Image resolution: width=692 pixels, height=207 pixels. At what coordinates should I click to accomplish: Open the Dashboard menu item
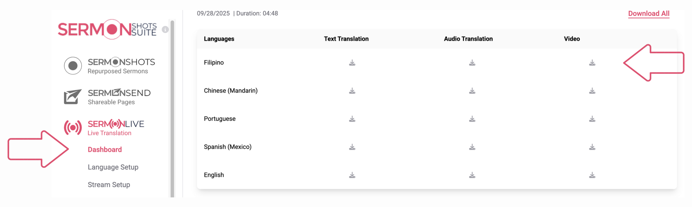(105, 150)
